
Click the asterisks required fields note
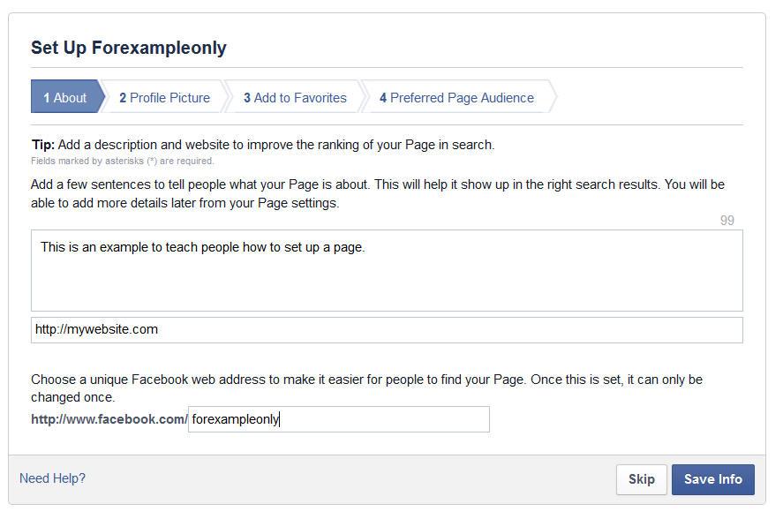coord(123,162)
